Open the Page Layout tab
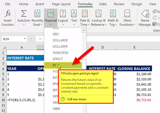The width and height of the screenshot is (160, 113). pos(61,4)
